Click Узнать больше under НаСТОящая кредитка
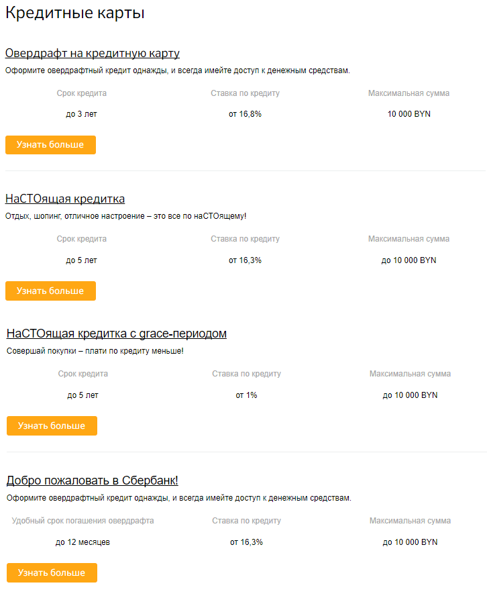The height and width of the screenshot is (606, 487). tap(50, 291)
